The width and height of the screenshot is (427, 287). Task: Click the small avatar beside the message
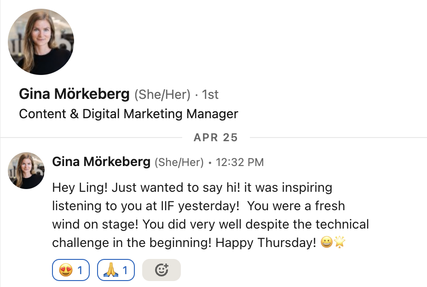click(x=26, y=171)
